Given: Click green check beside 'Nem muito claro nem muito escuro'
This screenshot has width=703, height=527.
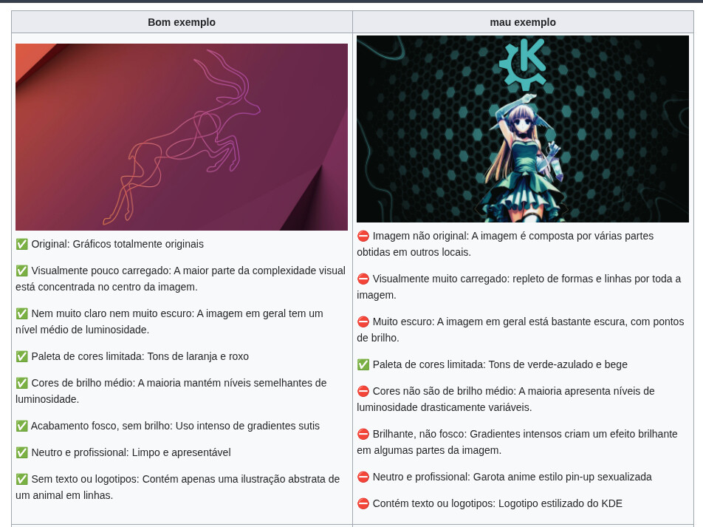Looking at the screenshot, I should [x=21, y=313].
